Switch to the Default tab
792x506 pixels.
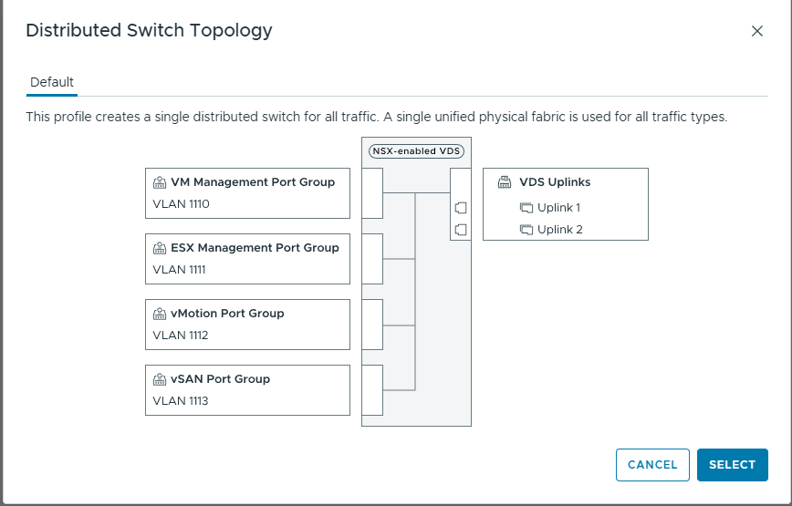pos(52,82)
